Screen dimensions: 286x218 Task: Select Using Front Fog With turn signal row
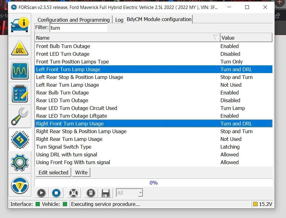pos(154,162)
